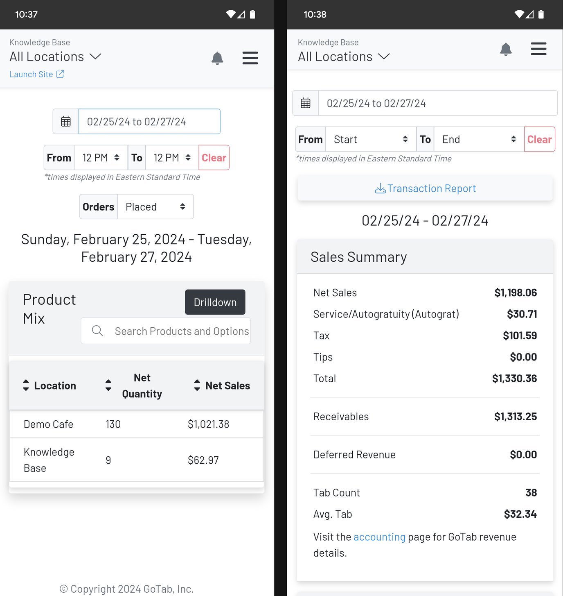Download the Transaction Report
The width and height of the screenshot is (563, 596).
point(425,188)
